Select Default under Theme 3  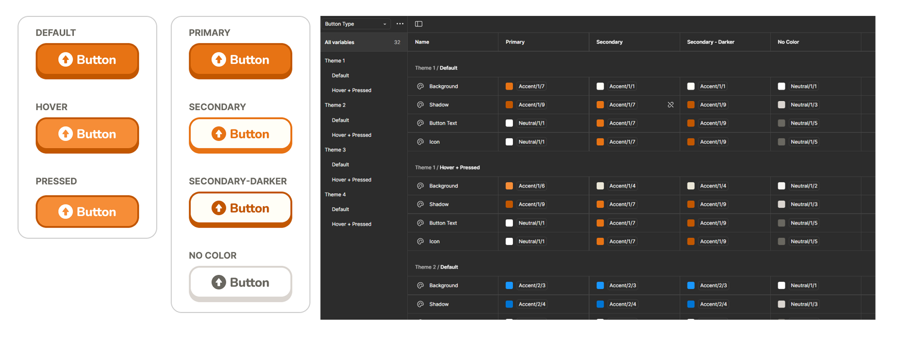click(340, 165)
